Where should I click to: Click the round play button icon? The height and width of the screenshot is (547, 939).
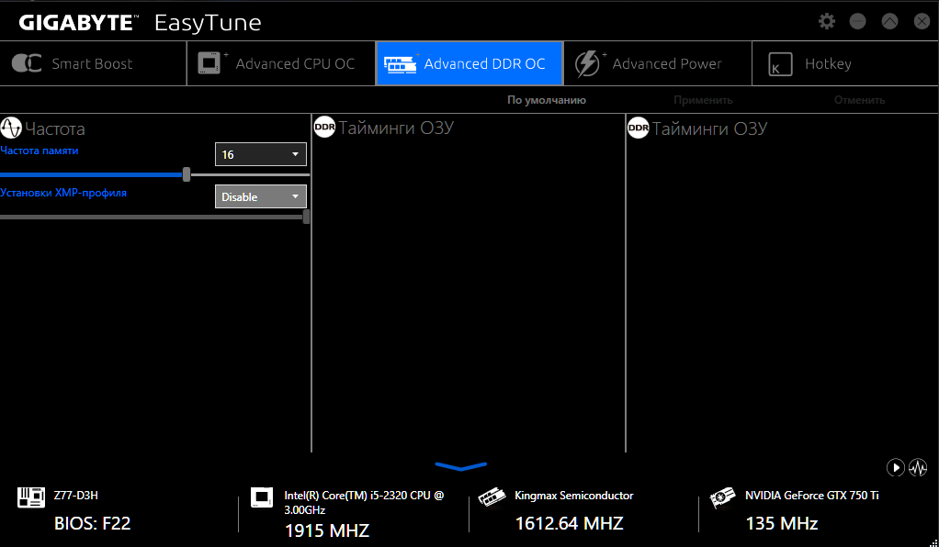pyautogui.click(x=895, y=467)
